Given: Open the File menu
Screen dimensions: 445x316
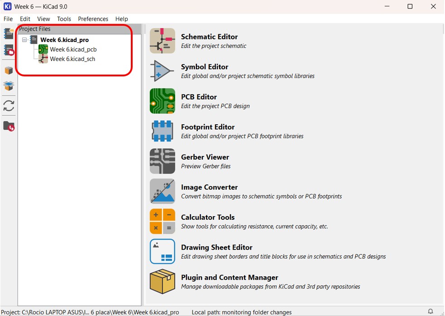Looking at the screenshot, I should click(8, 19).
